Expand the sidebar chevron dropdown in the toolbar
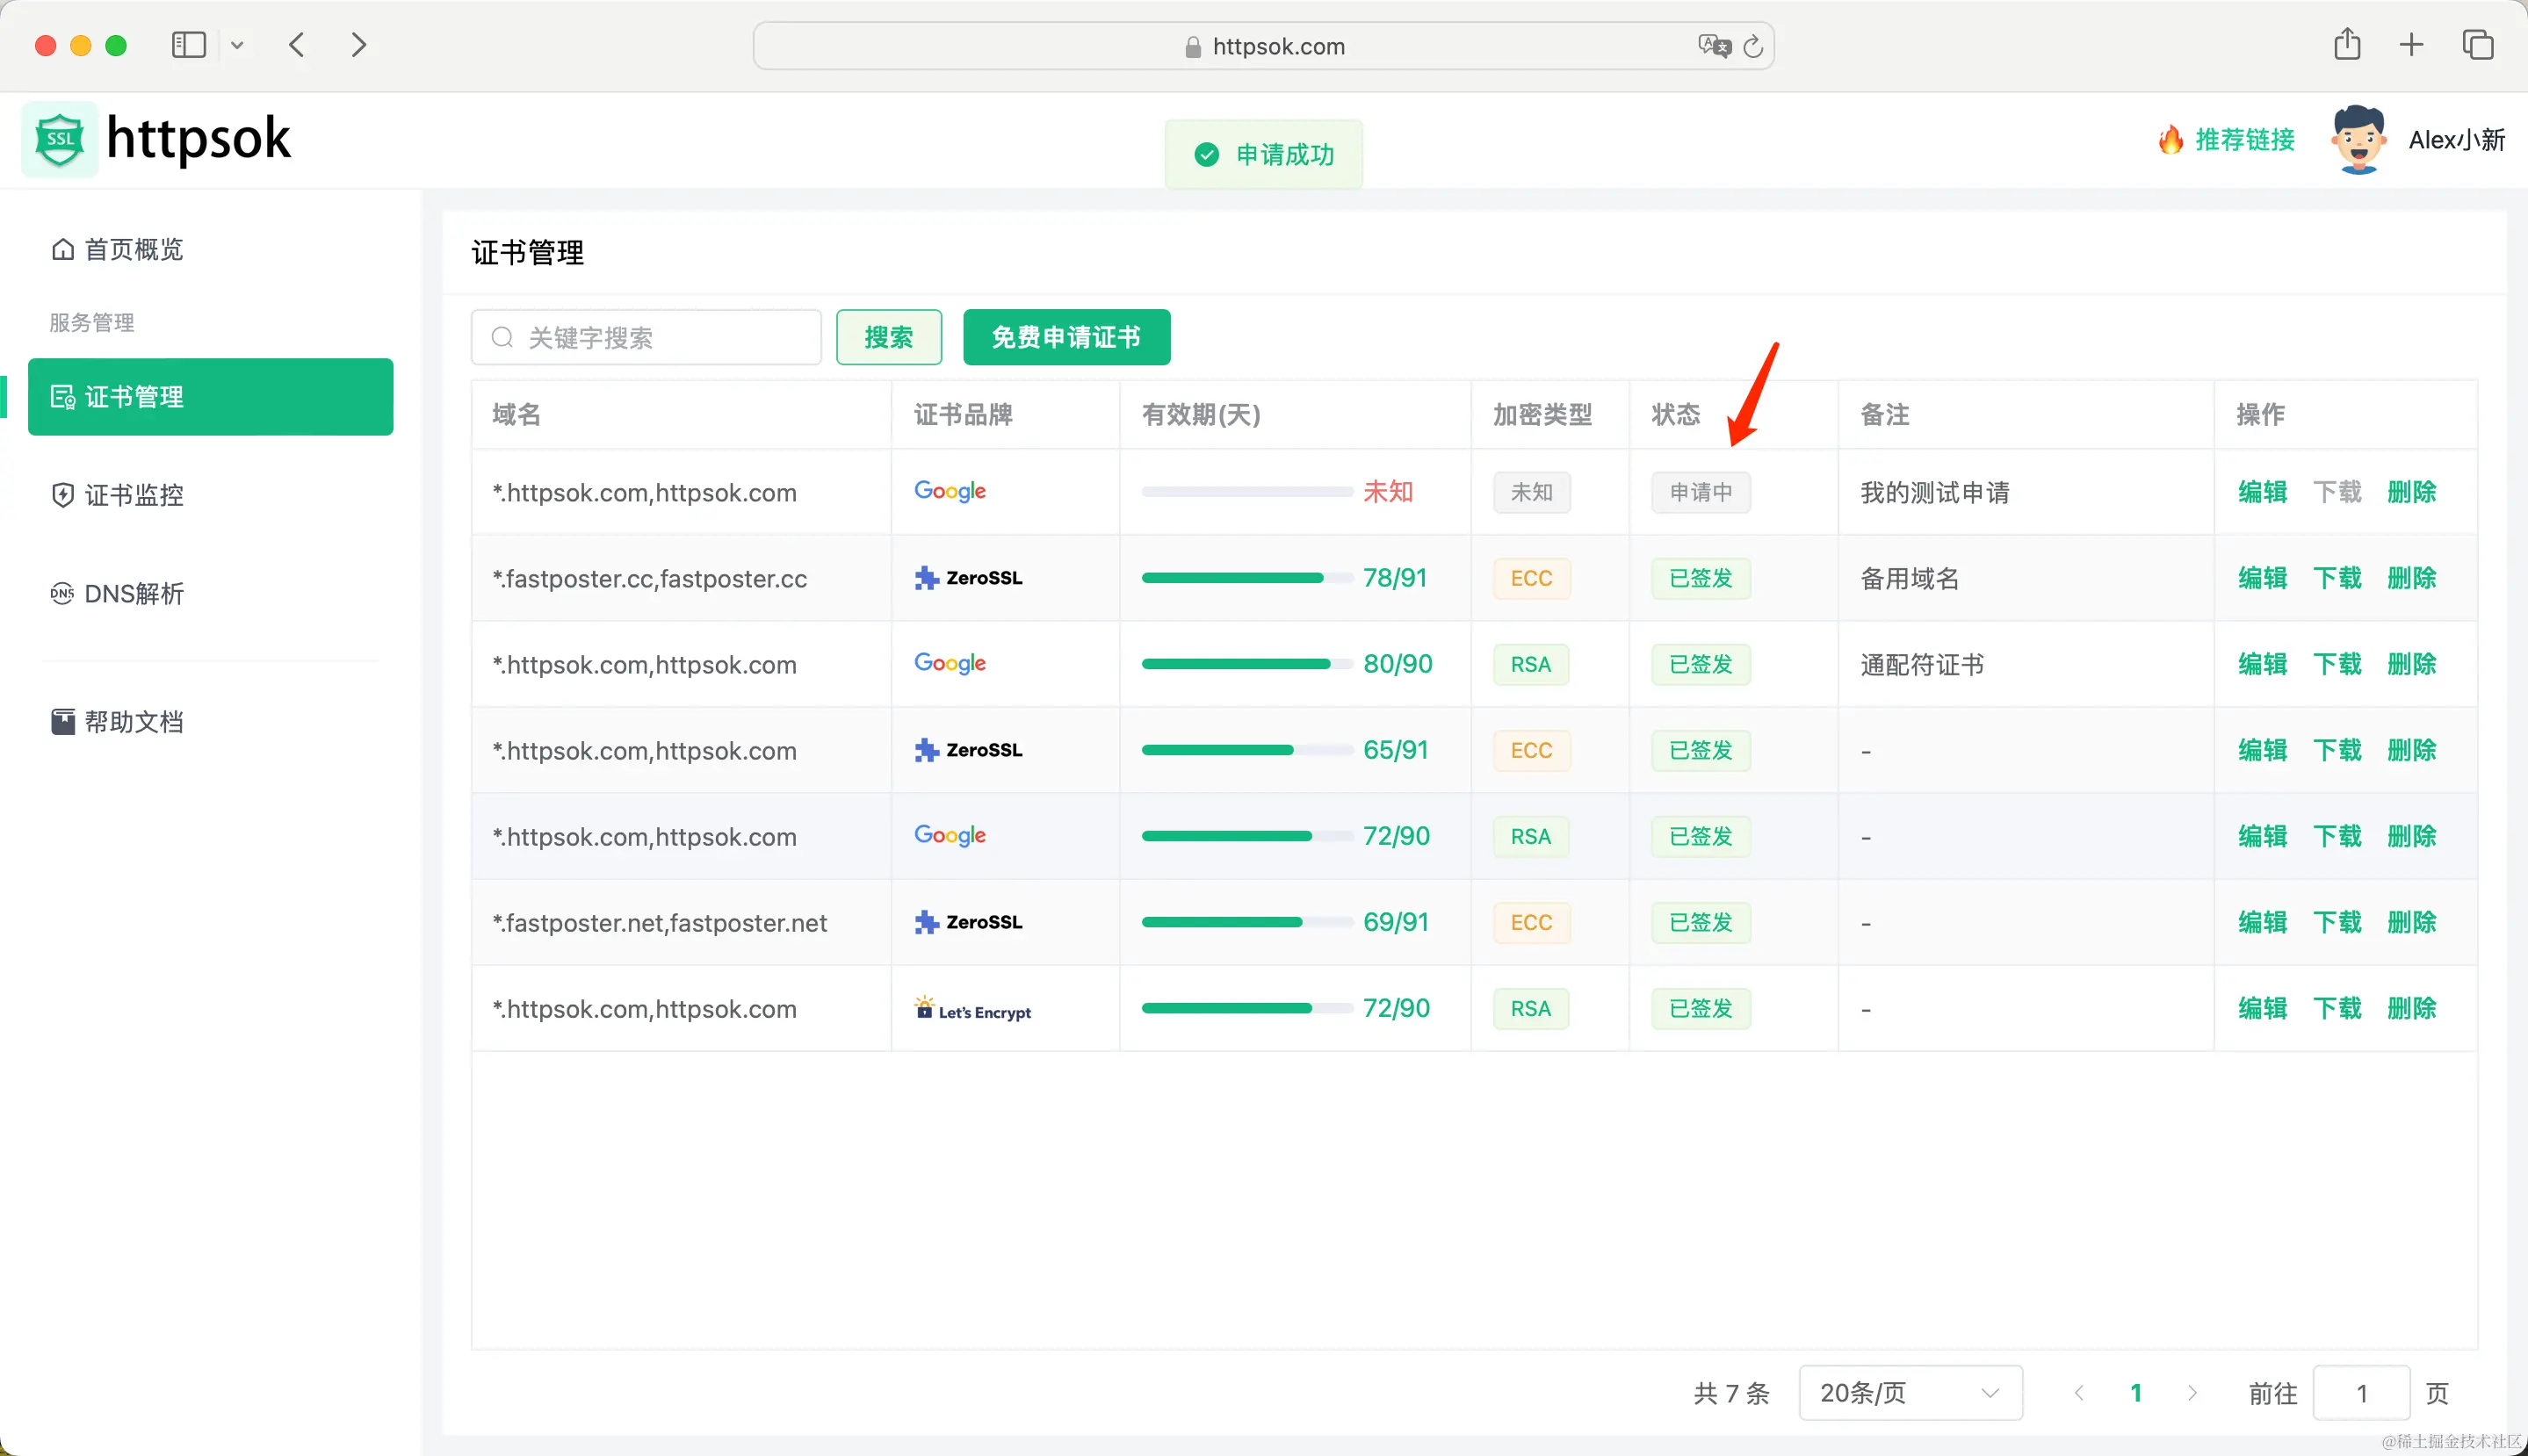Viewport: 2528px width, 1456px height. tap(237, 45)
